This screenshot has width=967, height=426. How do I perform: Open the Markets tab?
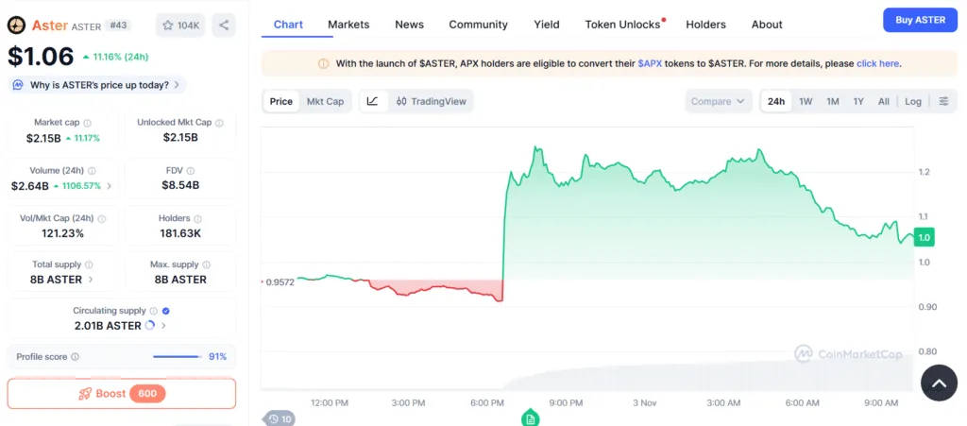tap(348, 25)
